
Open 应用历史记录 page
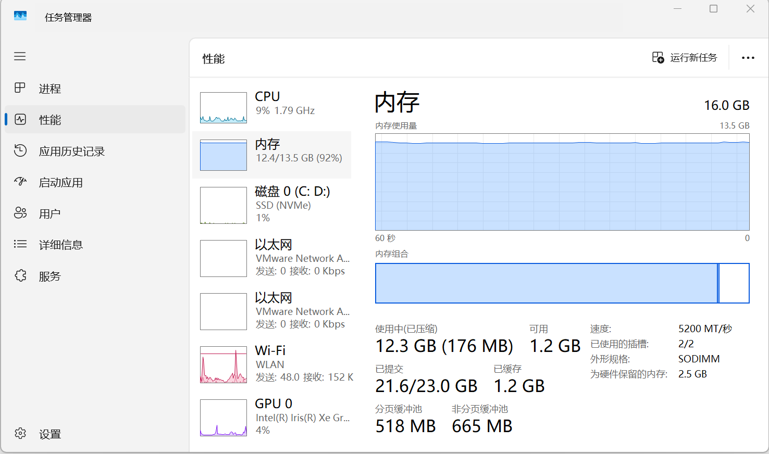[x=72, y=151]
